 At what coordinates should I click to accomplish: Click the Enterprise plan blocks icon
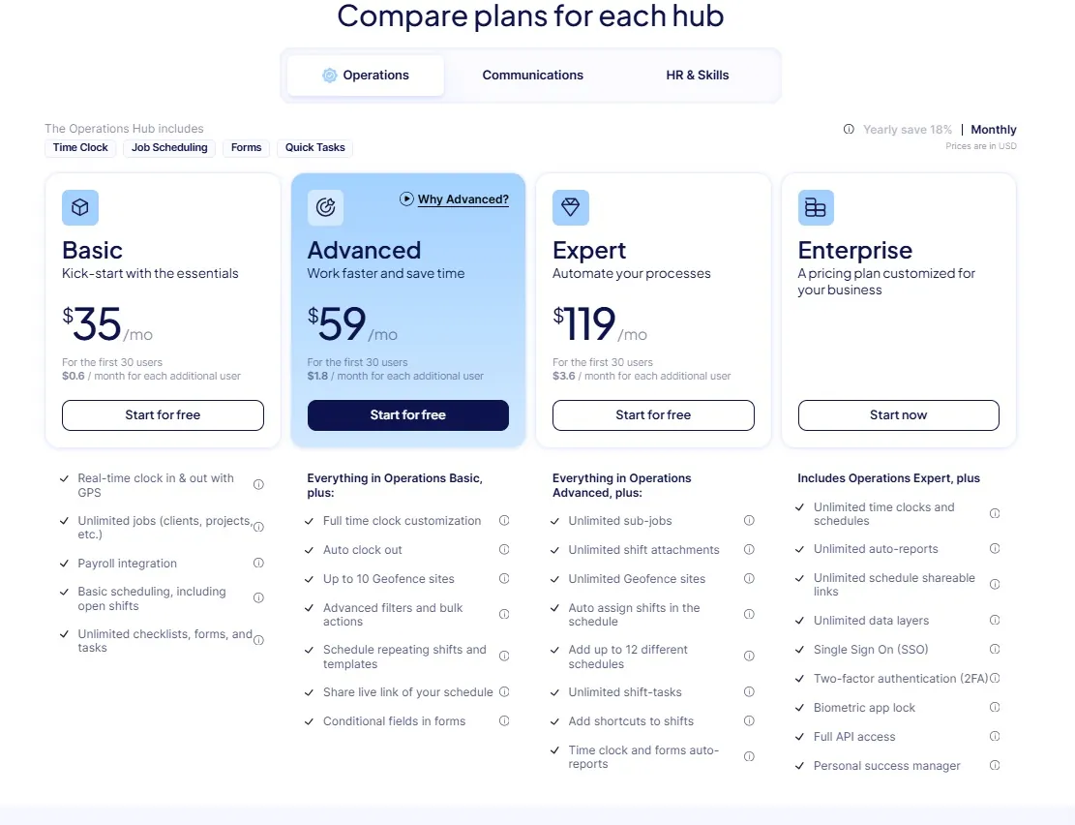[x=816, y=207]
